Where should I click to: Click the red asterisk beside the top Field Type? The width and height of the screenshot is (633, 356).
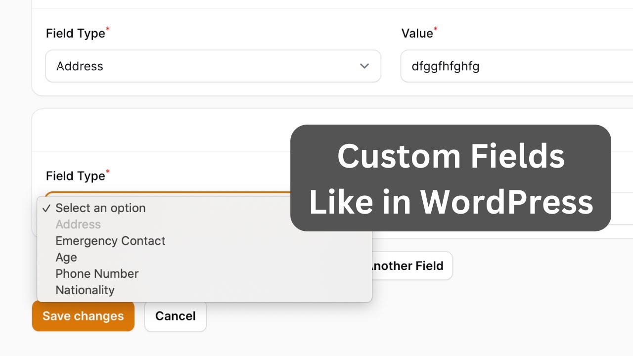point(108,30)
